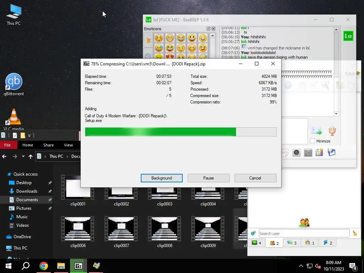Image resolution: width=364 pixels, height=273 pixels.
Task: Open Quick Access Toolbar customize dropdown
Action: click(29, 135)
